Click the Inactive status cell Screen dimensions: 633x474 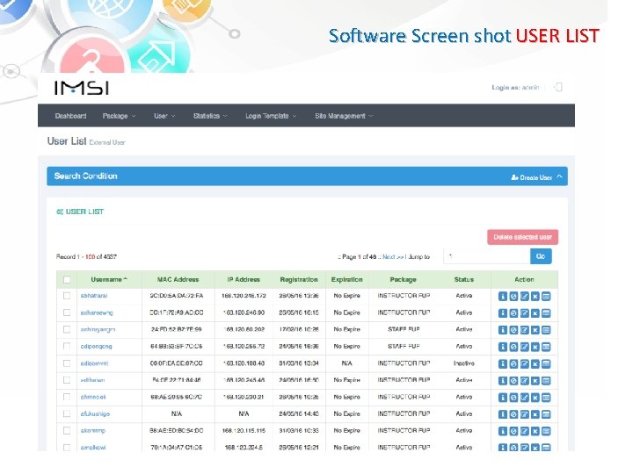tap(464, 363)
